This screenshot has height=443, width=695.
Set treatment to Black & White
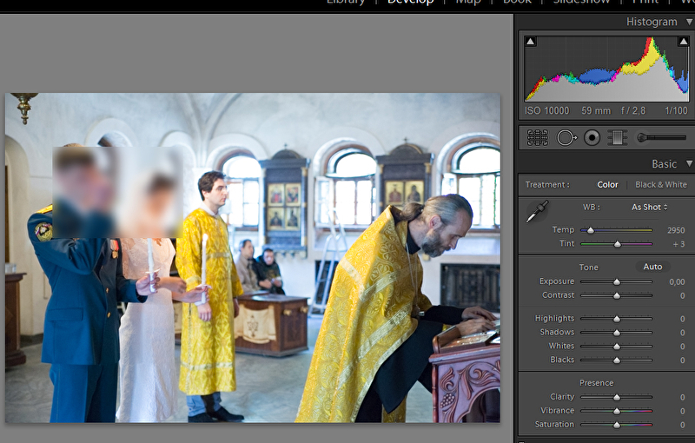[x=660, y=185]
